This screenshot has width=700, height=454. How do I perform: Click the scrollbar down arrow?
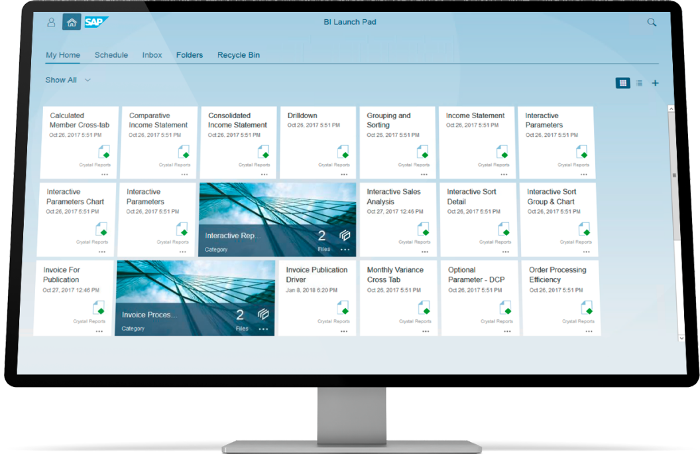coord(681,339)
